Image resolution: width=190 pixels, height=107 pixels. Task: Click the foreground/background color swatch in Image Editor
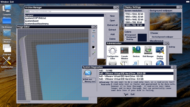point(94,48)
